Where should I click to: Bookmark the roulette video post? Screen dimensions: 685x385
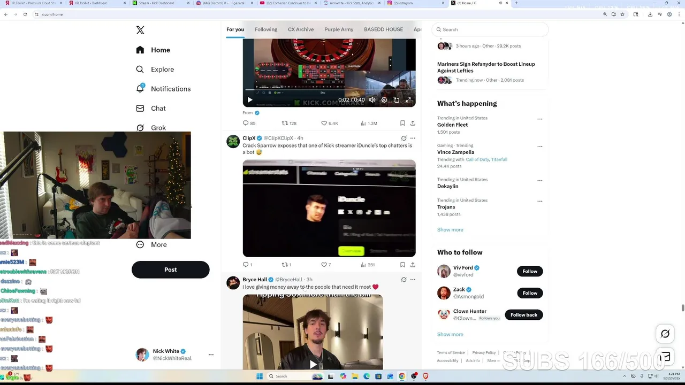pos(402,123)
